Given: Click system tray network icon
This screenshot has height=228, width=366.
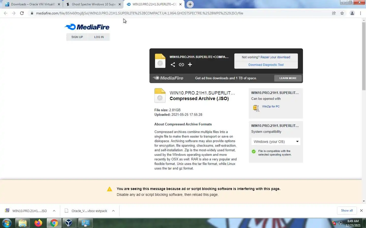Looking at the screenshot, I should [x=340, y=223].
